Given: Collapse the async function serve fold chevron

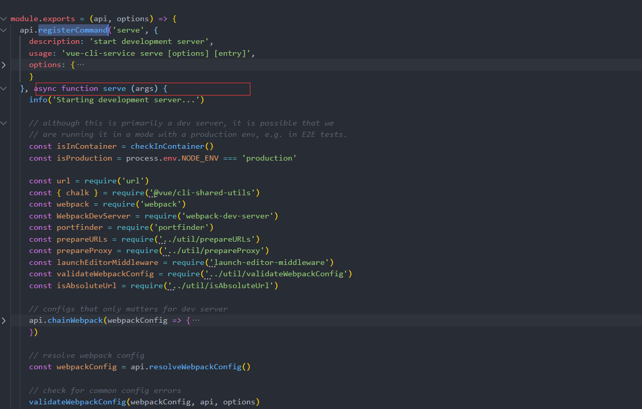Looking at the screenshot, I should coord(4,88).
